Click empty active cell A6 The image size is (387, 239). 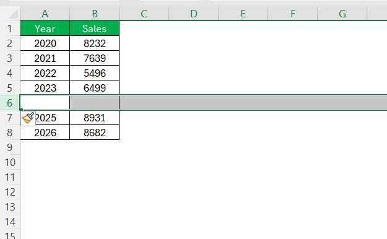pos(45,102)
